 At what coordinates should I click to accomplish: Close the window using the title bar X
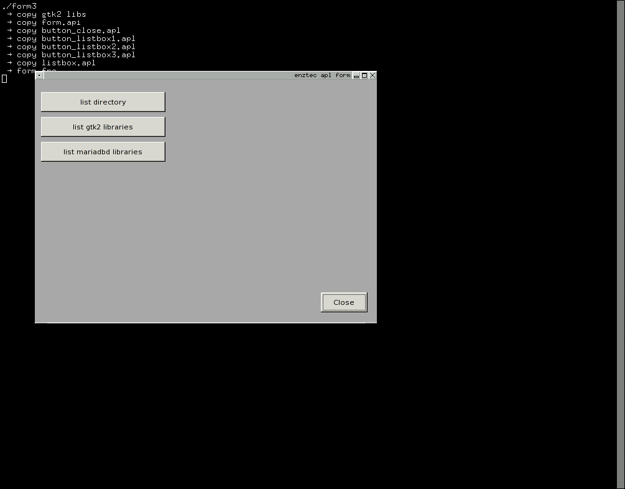tap(373, 75)
